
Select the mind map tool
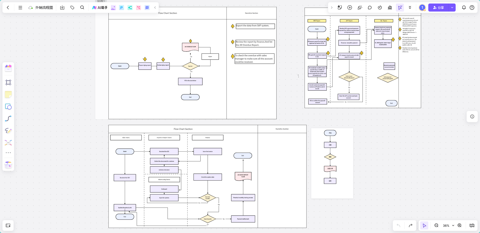8,143
